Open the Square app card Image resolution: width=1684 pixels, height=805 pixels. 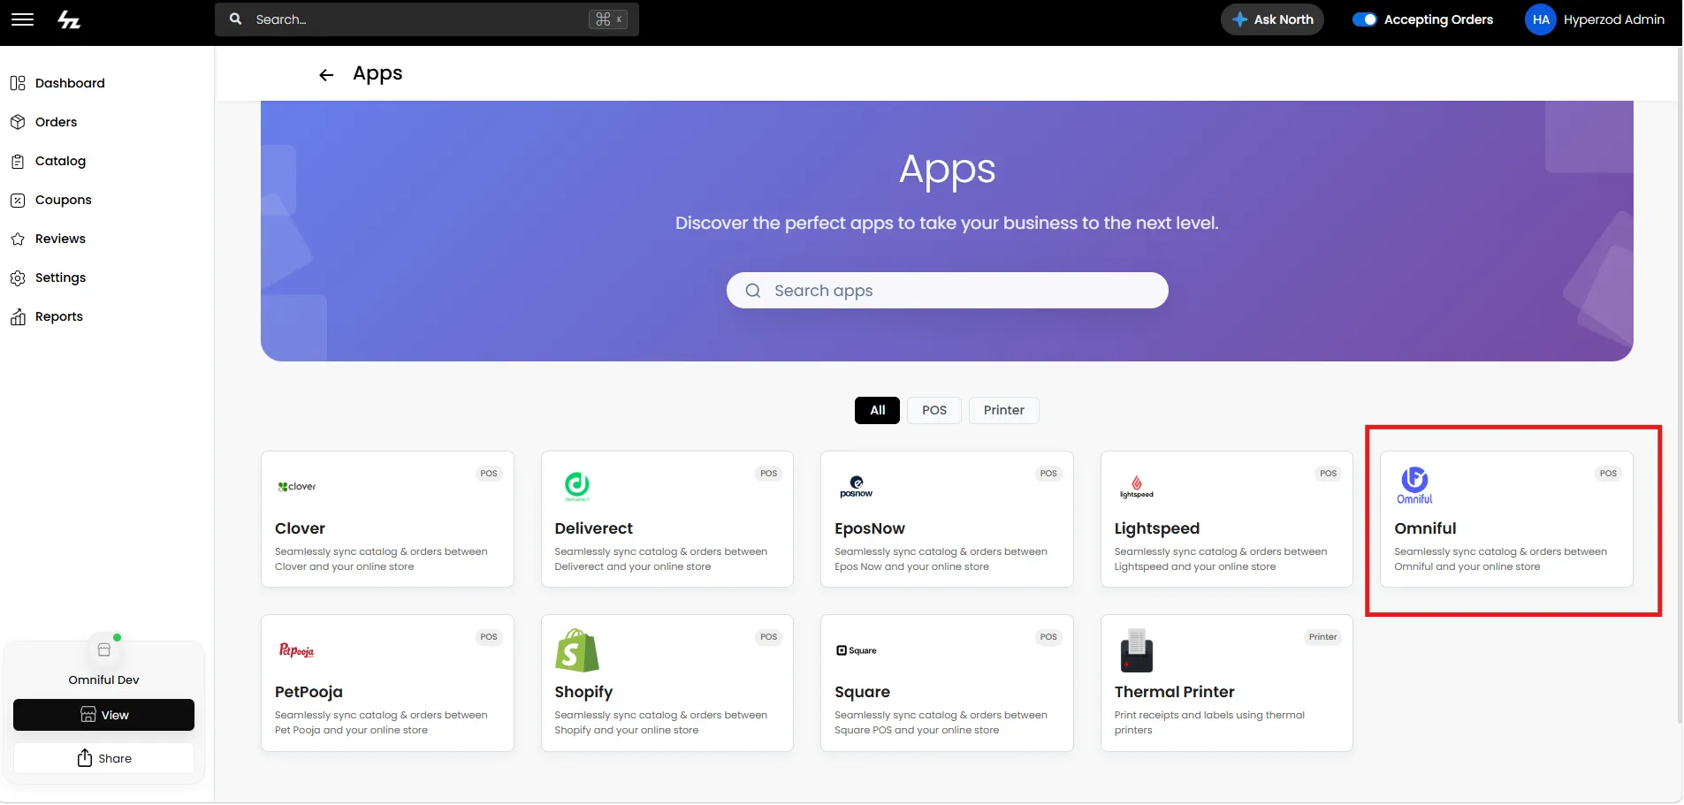click(947, 683)
